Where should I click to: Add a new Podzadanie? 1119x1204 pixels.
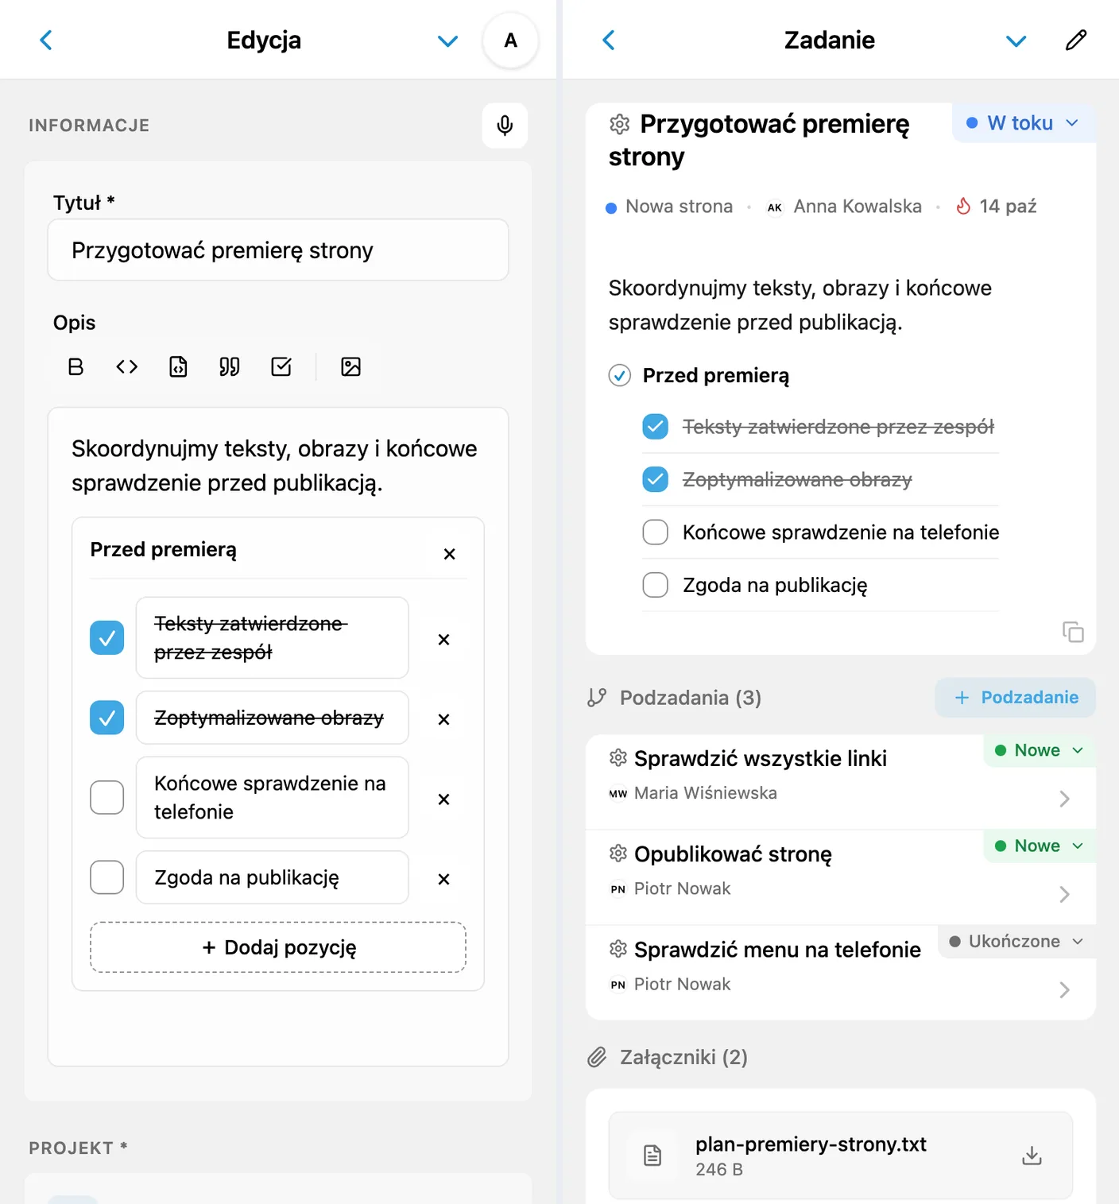tap(1016, 698)
